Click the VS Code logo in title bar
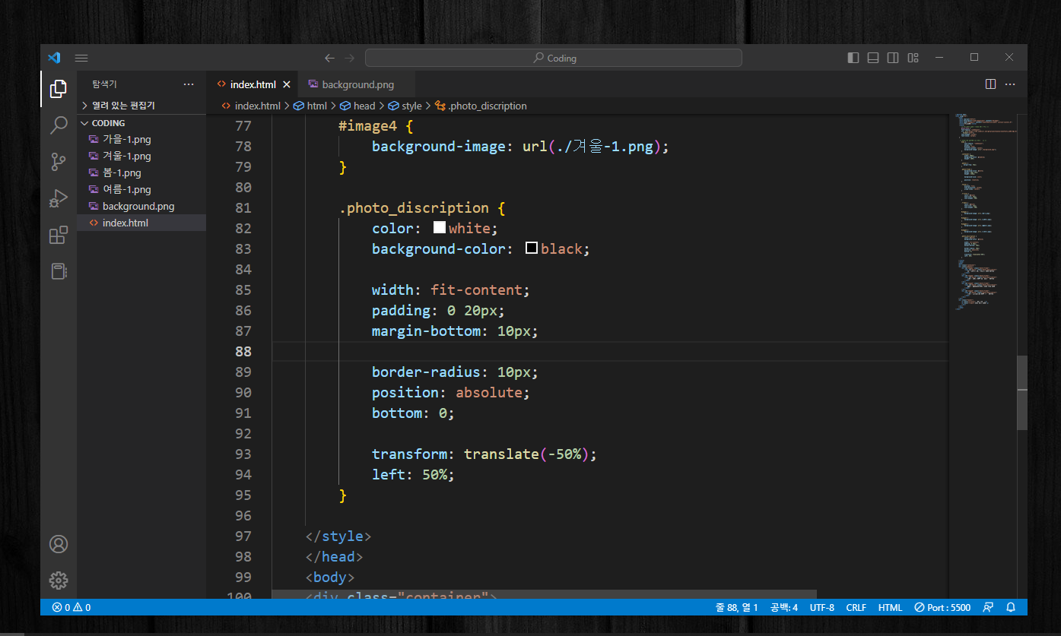 [54, 58]
